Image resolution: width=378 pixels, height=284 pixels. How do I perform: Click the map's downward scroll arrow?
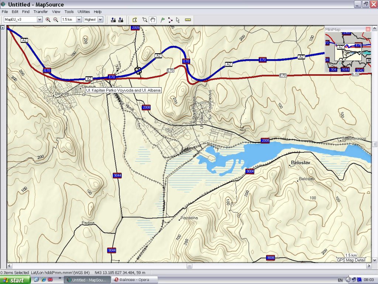[x=375, y=260]
